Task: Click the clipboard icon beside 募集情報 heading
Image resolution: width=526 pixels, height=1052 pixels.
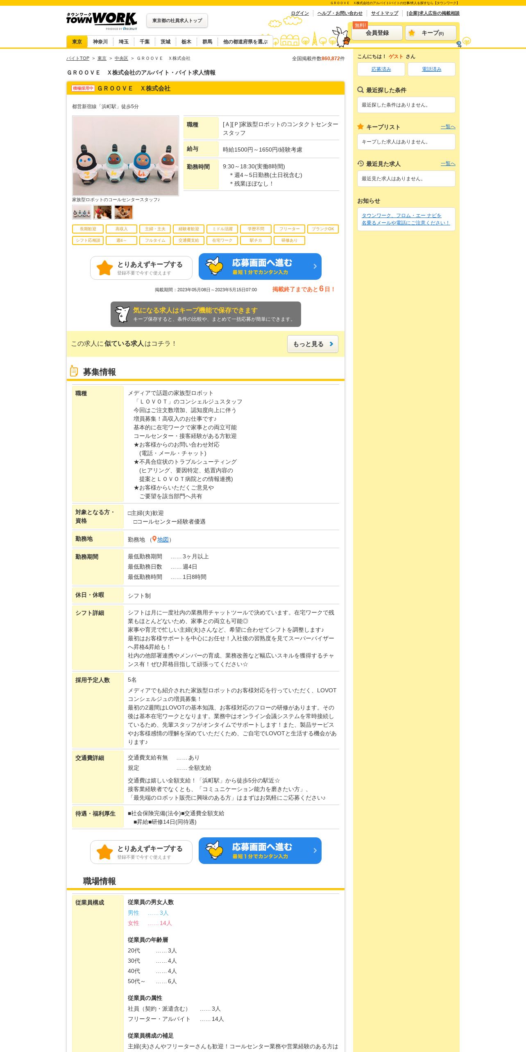Action: coord(74,371)
